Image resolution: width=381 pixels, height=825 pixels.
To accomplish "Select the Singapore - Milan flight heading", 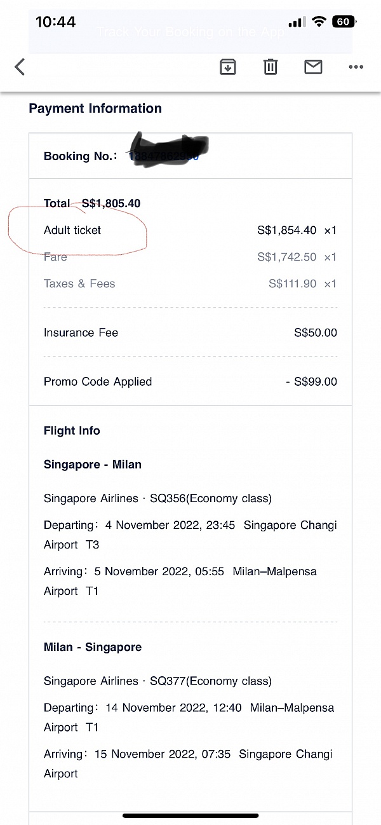I will [x=93, y=465].
